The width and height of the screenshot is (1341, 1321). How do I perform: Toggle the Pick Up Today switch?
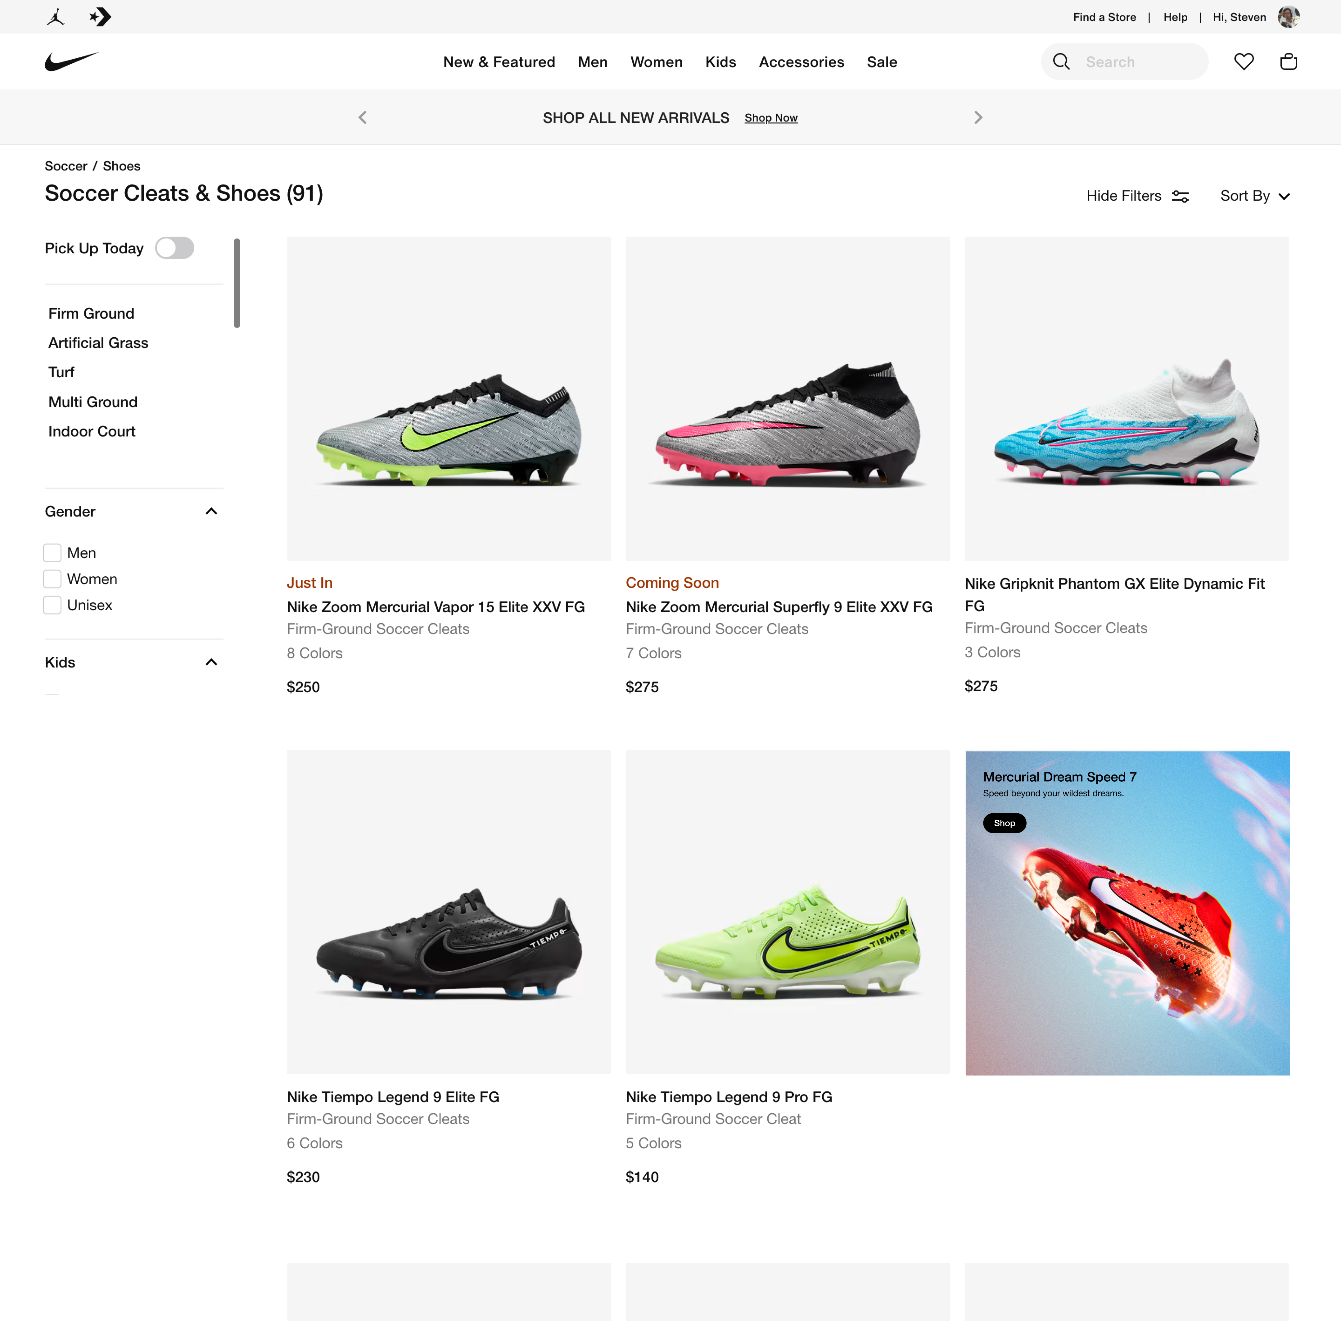(174, 248)
